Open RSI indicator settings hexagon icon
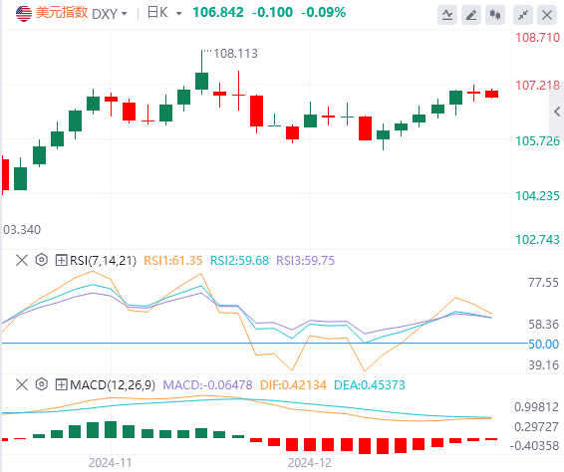This screenshot has width=564, height=472. coord(42,260)
